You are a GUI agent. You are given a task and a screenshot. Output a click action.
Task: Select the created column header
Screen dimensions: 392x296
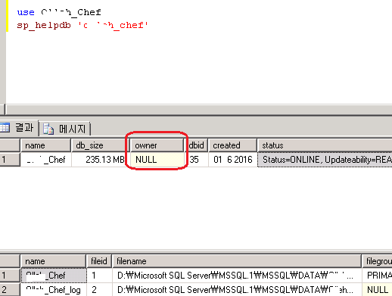tap(232, 145)
